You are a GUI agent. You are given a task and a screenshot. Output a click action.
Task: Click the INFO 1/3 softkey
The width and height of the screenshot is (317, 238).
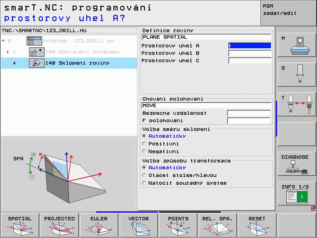[297, 193]
